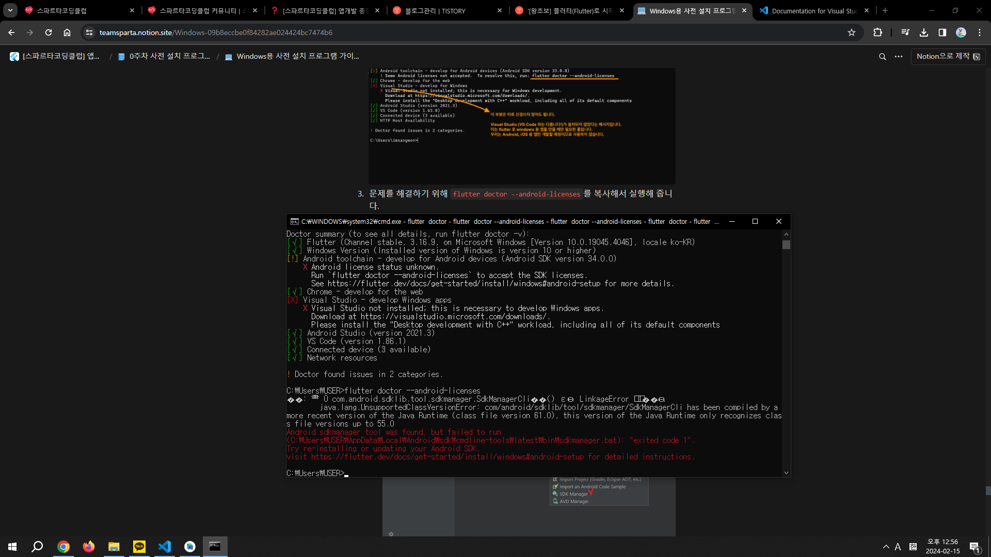Open the cmd.exe window system menu icon
The height and width of the screenshot is (557, 991).
point(294,222)
